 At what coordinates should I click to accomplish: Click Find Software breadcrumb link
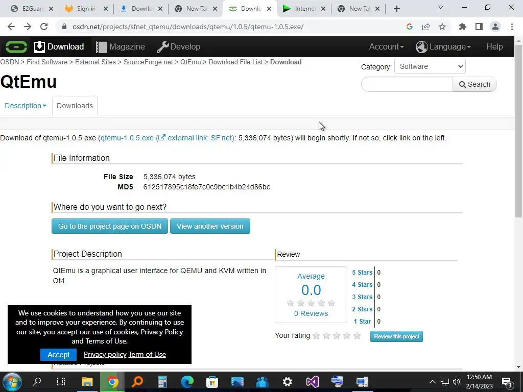tap(47, 62)
